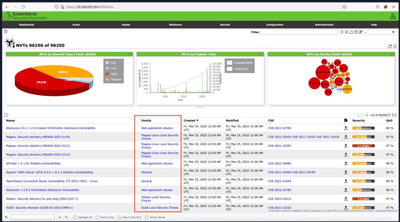Close the NVTs by Creation Time chart
The width and height of the screenshot is (400, 222).
point(261,54)
